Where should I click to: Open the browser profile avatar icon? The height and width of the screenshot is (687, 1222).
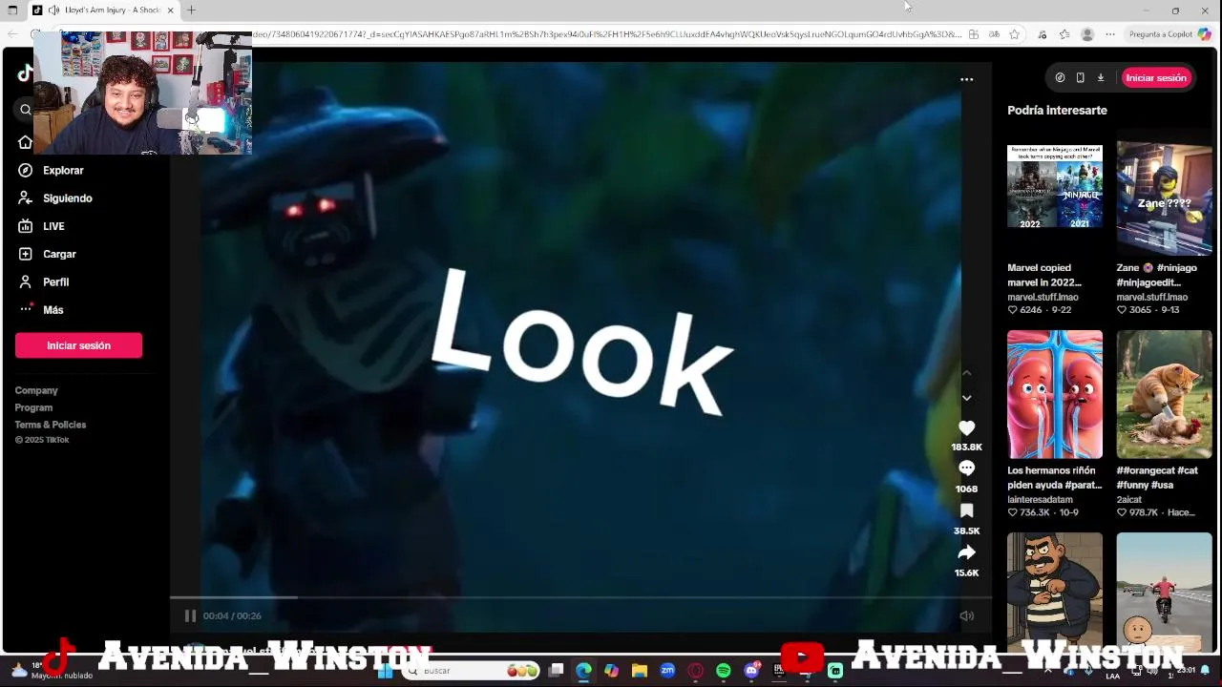coord(1086,34)
